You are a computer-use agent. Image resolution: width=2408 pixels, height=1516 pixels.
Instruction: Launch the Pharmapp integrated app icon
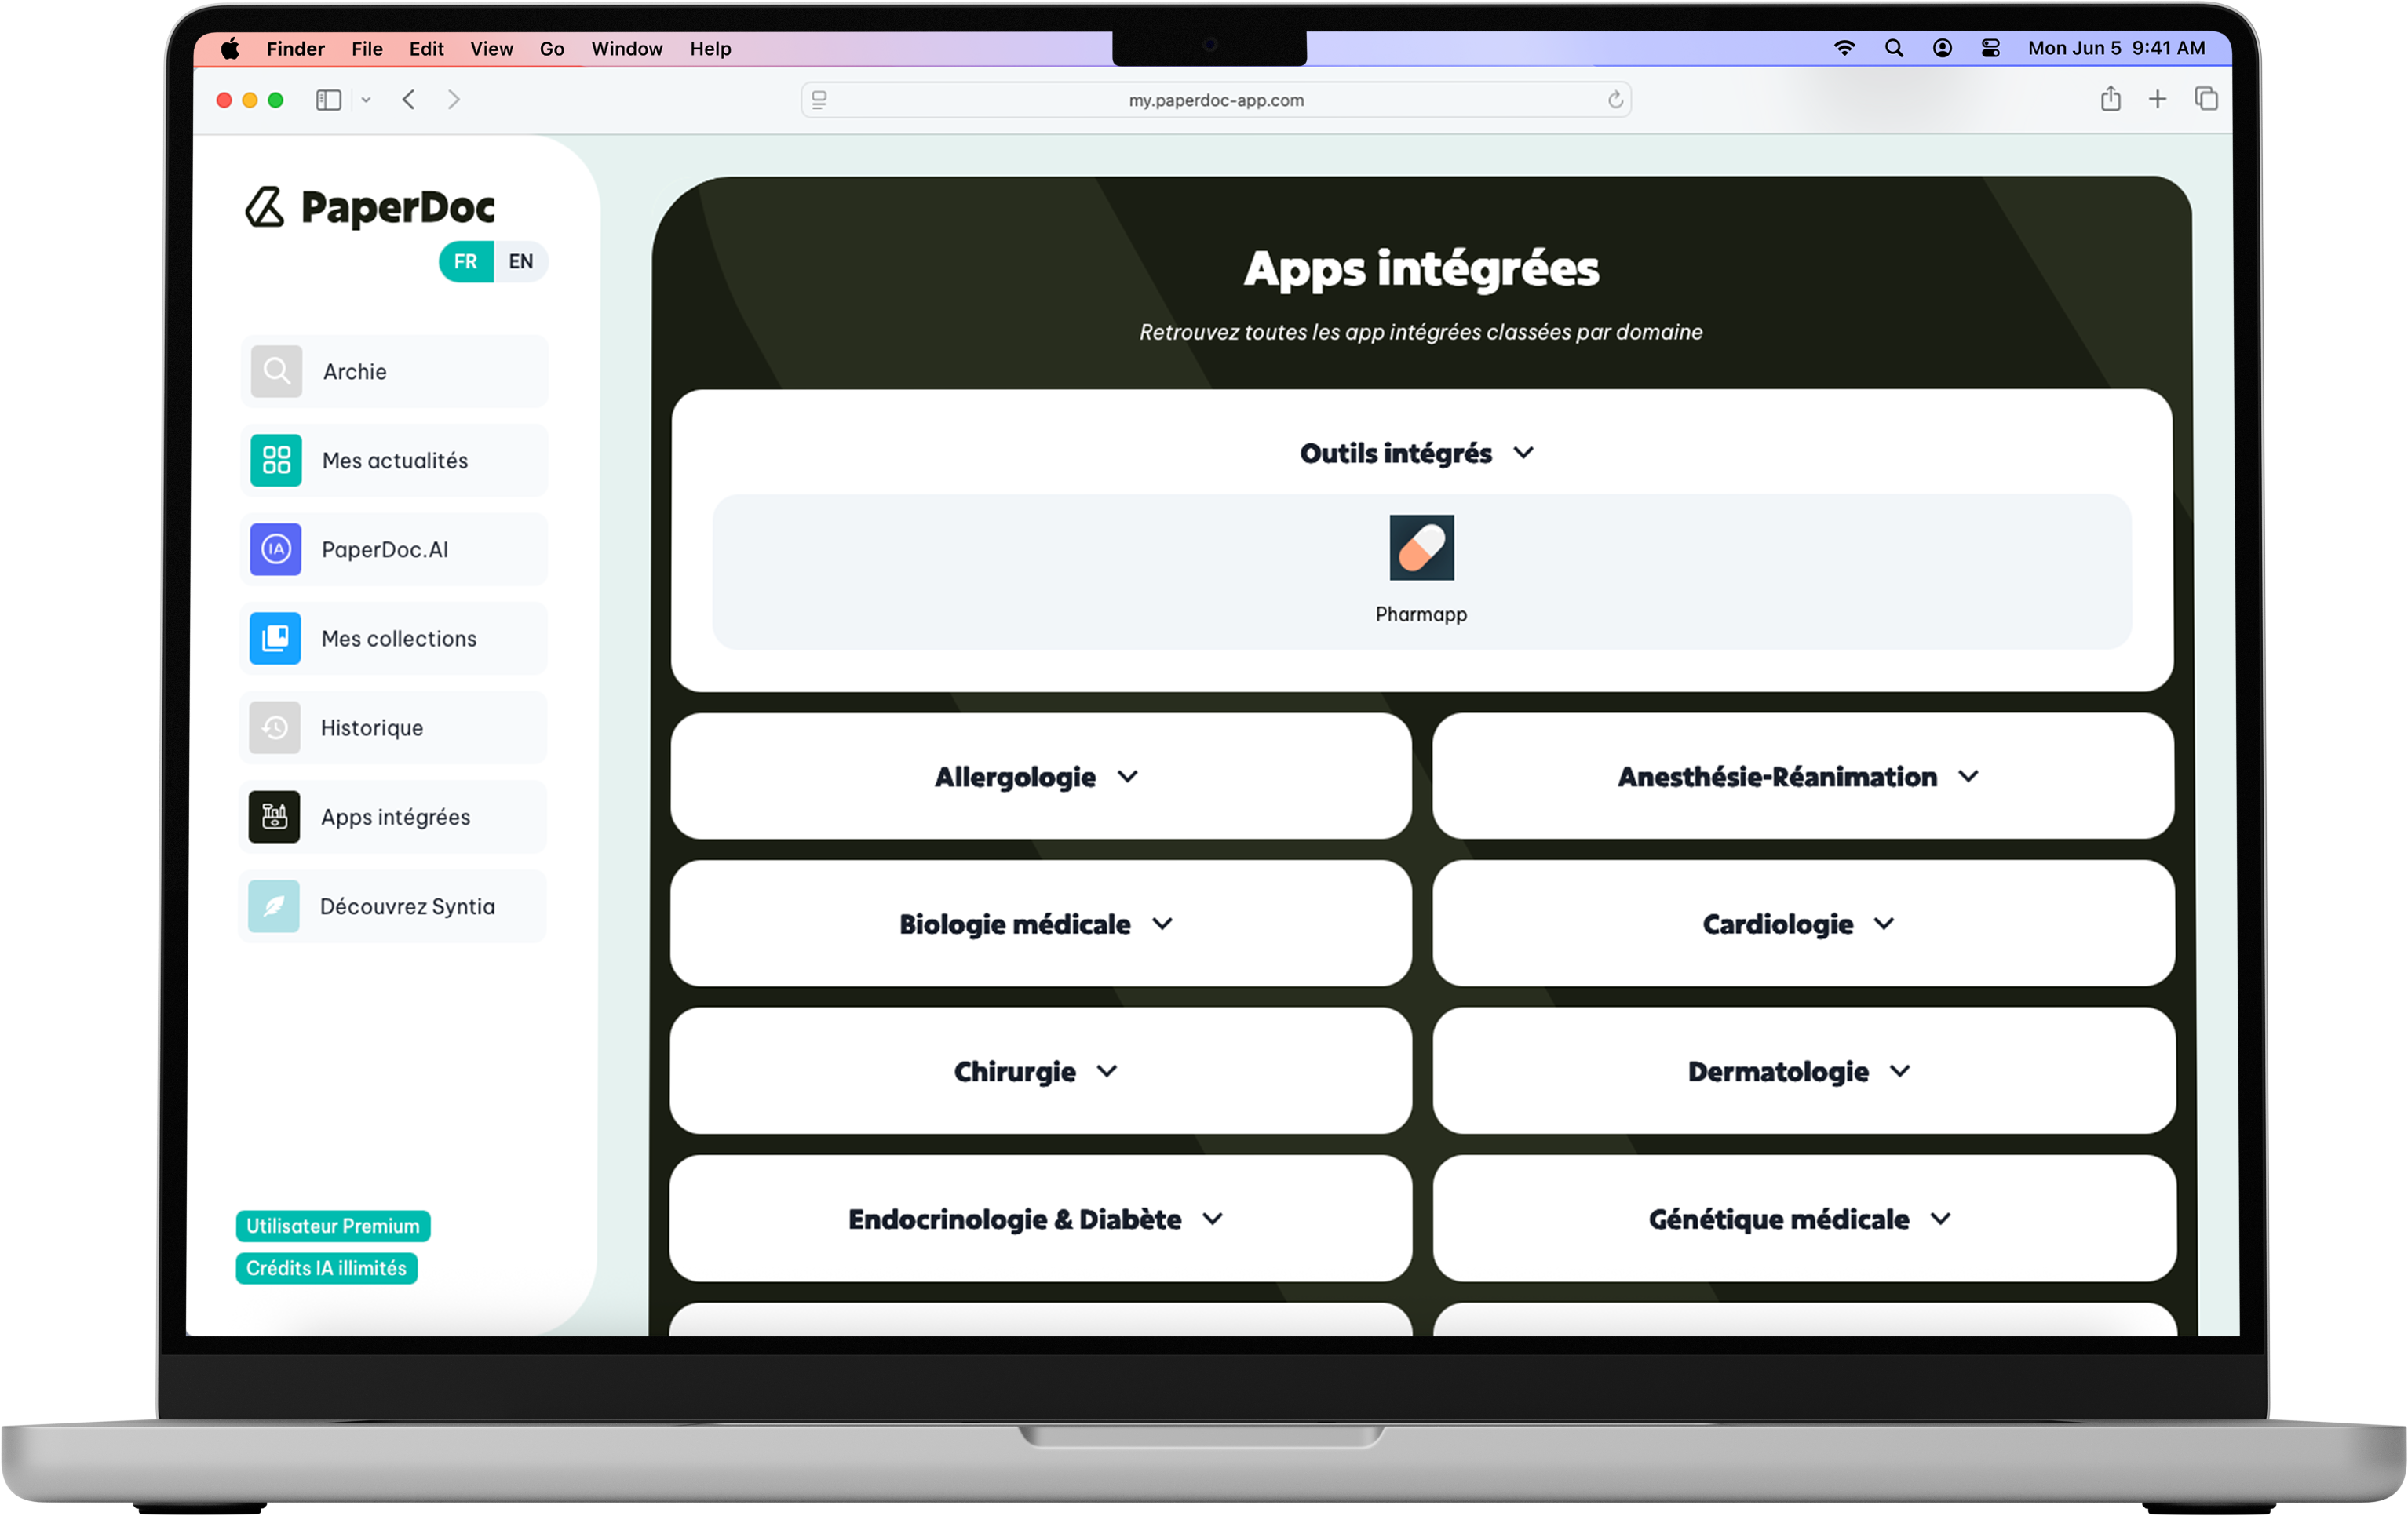point(1421,546)
